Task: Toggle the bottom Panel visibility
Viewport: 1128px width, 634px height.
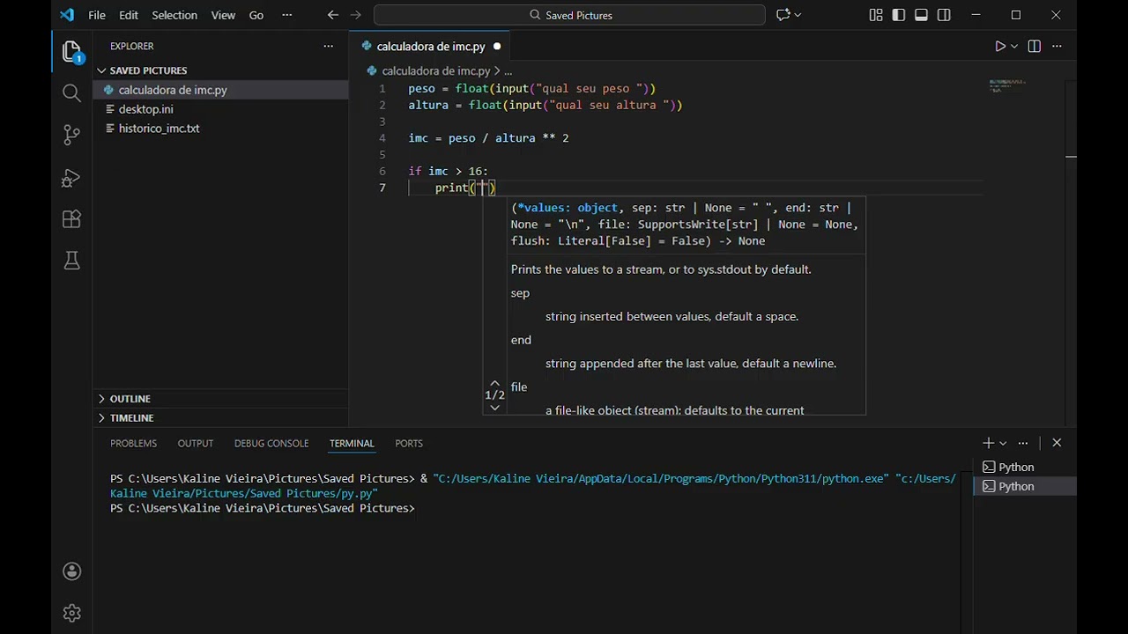Action: 922,15
